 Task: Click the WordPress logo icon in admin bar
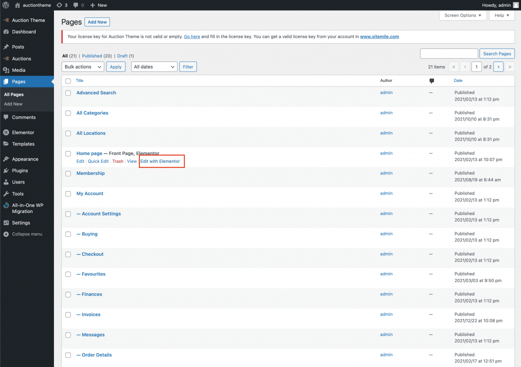6,5
